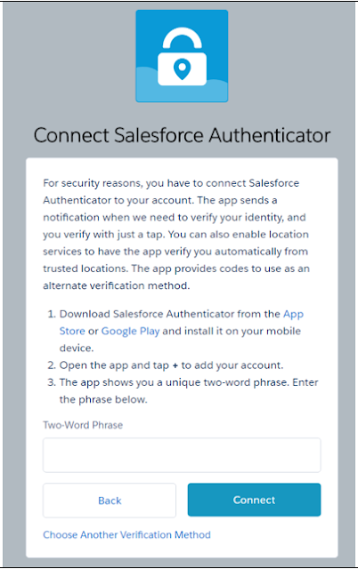Click the Connect button
Viewport: 358px width, 569px height.
click(254, 500)
